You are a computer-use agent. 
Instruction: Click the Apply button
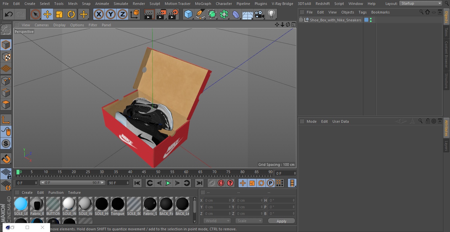[x=281, y=221]
